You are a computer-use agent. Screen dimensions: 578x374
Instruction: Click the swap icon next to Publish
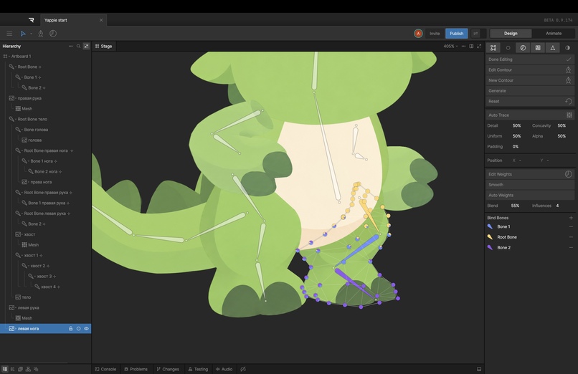pos(475,34)
